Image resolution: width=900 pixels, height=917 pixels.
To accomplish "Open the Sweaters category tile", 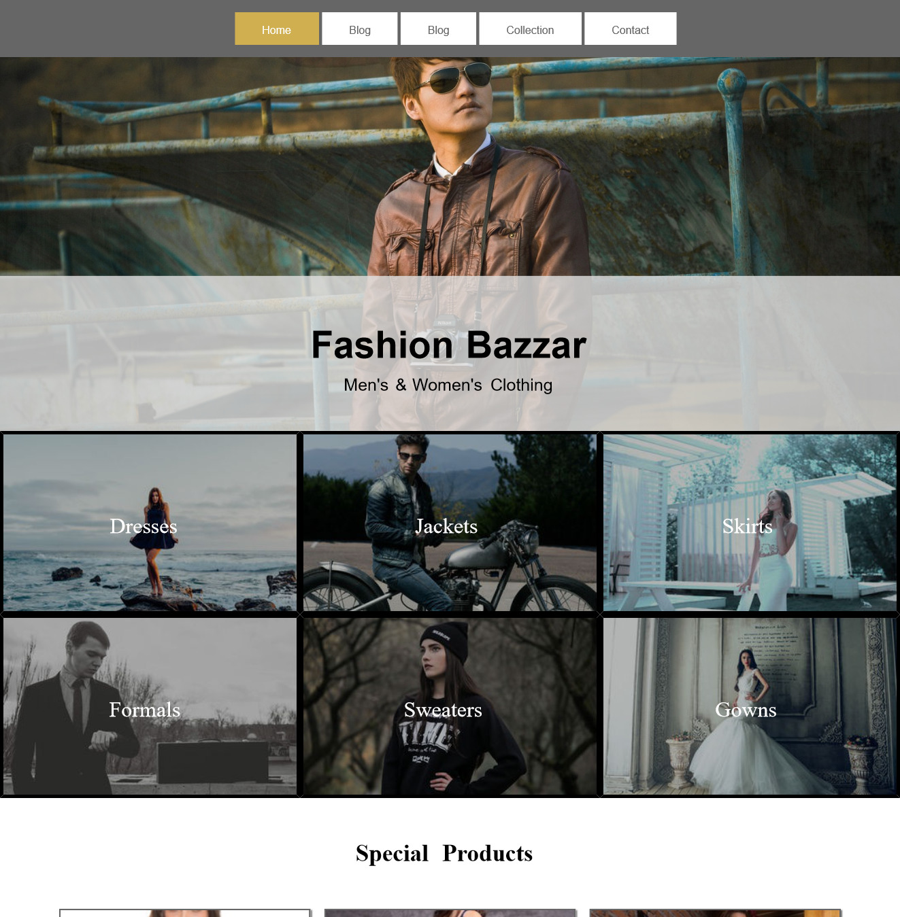I will click(x=450, y=706).
